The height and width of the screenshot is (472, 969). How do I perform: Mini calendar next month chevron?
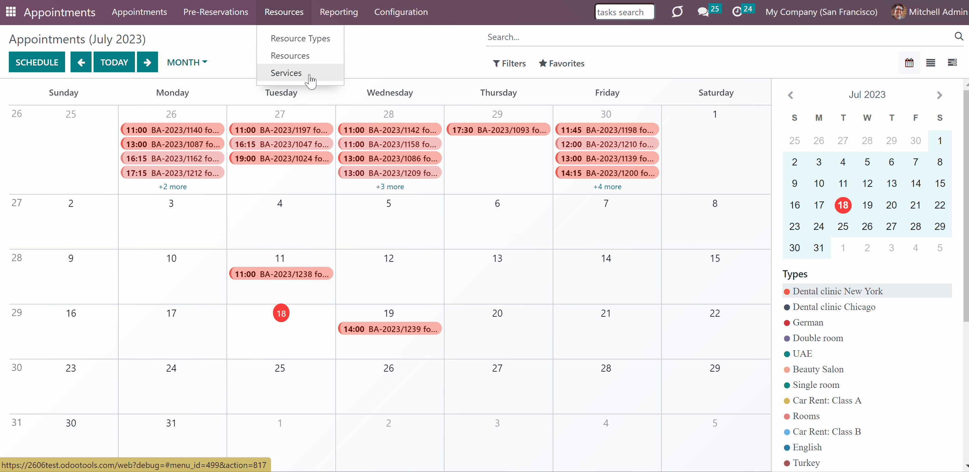point(939,95)
